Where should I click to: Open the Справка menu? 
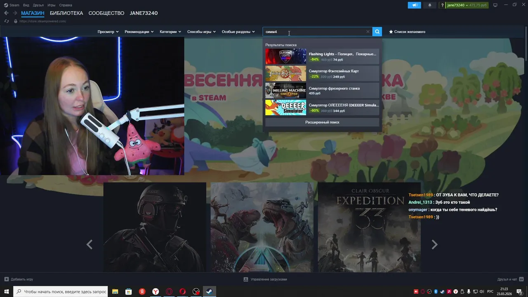tap(66, 5)
